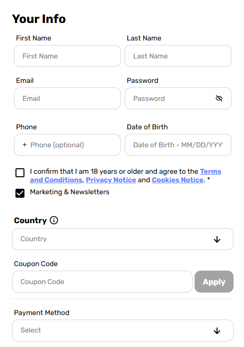
Task: Click the Apply coupon button
Action: click(214, 282)
